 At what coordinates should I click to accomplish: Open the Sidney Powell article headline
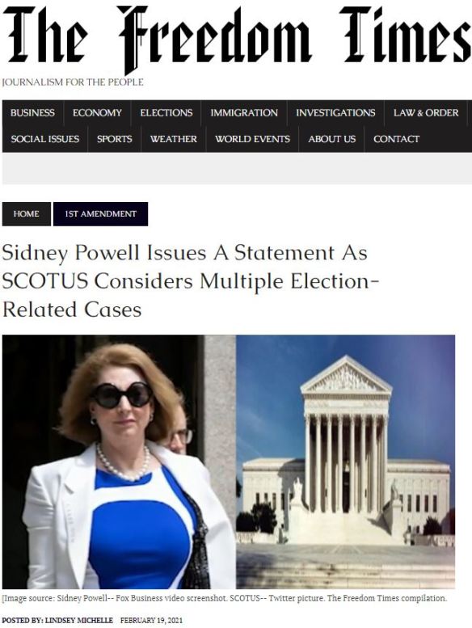(190, 281)
